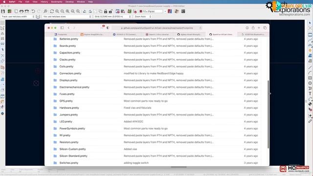This screenshot has width=313, height=176.
Task: Open the Capacitors.pretty folder
Action: pos(69,53)
